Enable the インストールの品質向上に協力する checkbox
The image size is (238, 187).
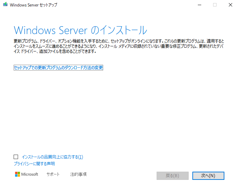coord(16,157)
